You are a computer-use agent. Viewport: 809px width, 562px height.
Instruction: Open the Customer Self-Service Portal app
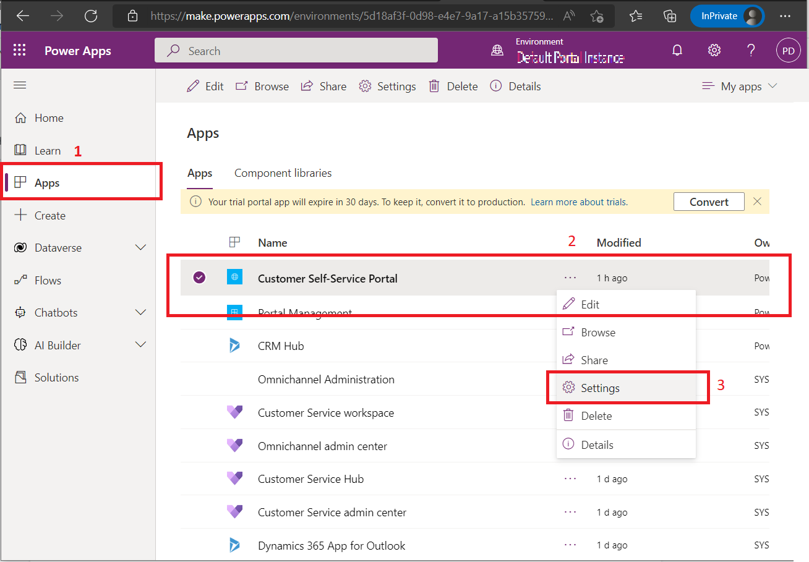[327, 278]
